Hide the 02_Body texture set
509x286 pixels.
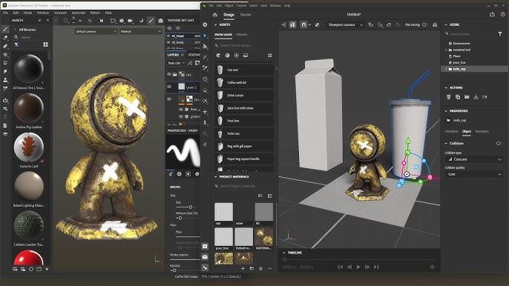pyautogui.click(x=169, y=42)
